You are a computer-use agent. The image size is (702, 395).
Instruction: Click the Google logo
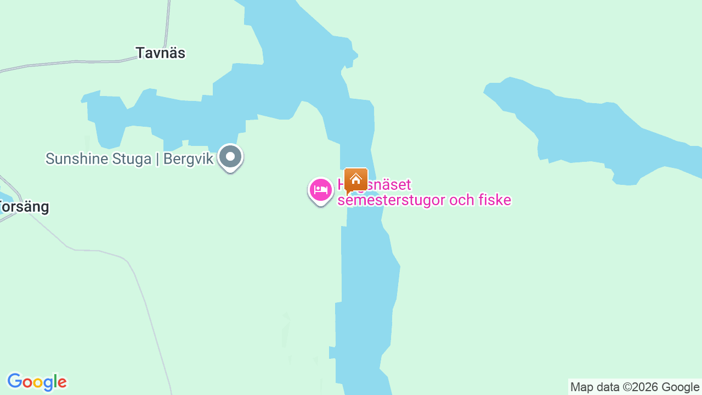tap(37, 382)
